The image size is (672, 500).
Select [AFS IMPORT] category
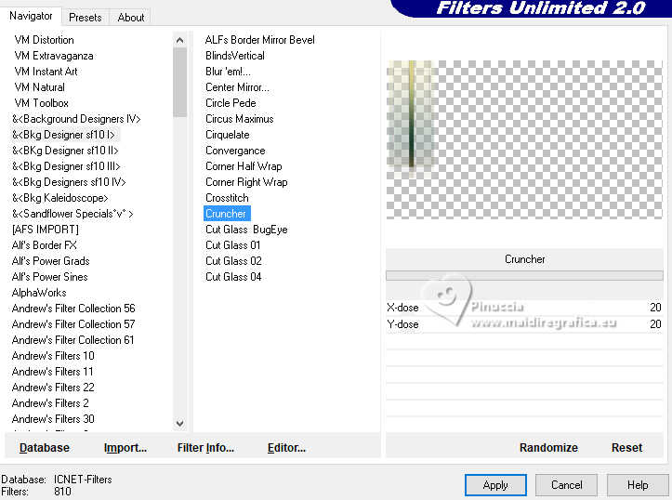click(46, 230)
